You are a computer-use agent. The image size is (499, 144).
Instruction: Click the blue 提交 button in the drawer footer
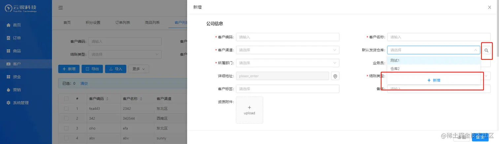coord(480,137)
